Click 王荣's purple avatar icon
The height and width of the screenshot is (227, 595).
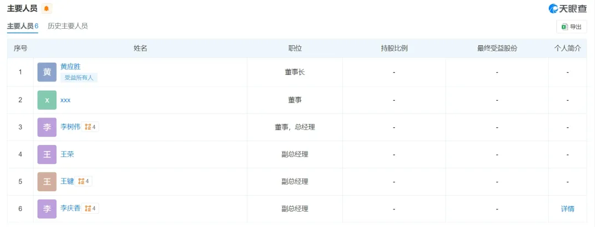47,154
